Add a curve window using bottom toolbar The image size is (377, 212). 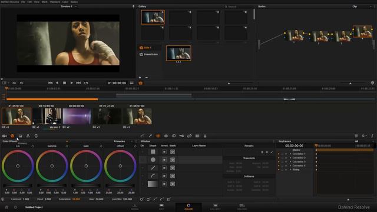[x=162, y=199]
